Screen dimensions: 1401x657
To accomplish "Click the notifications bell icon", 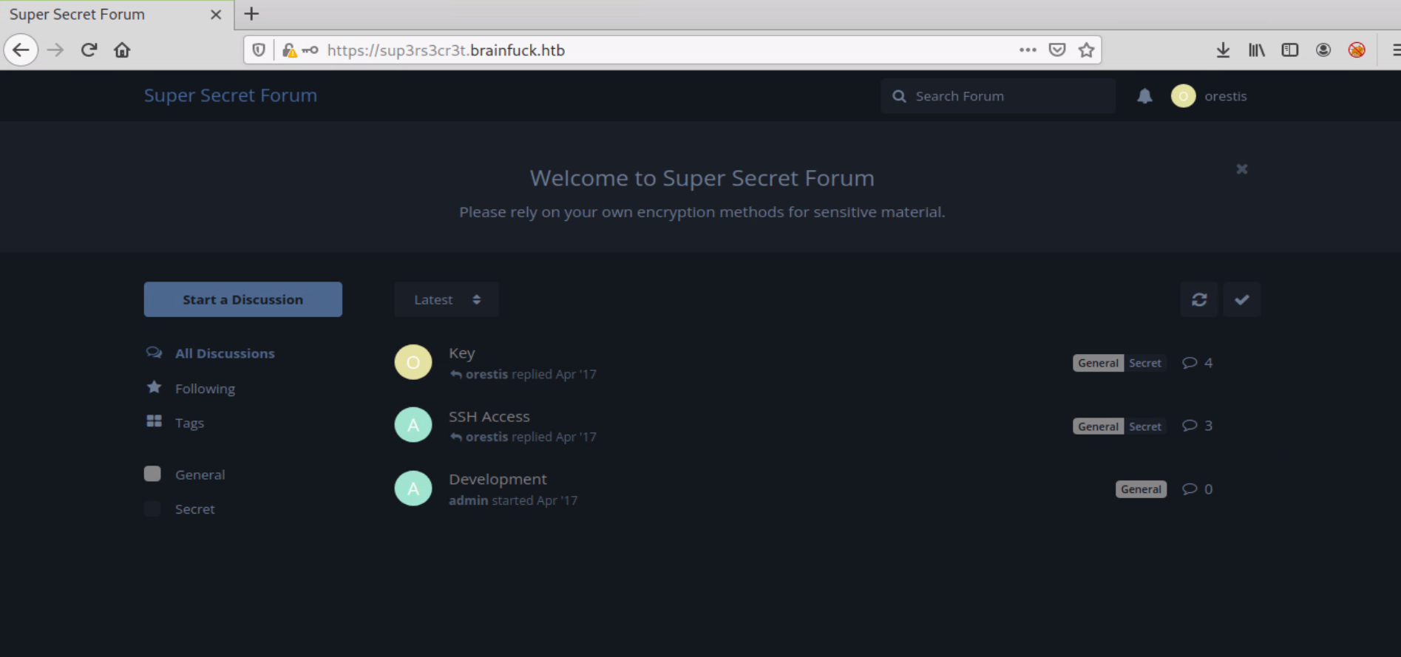I will click(1144, 96).
